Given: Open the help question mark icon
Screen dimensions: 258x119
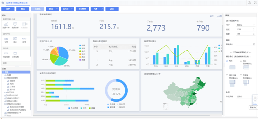Looking at the screenshot, I should click(x=249, y=3).
